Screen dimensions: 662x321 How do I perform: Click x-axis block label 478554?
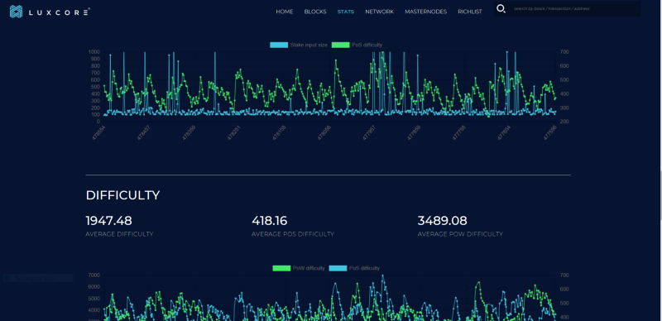[98, 132]
